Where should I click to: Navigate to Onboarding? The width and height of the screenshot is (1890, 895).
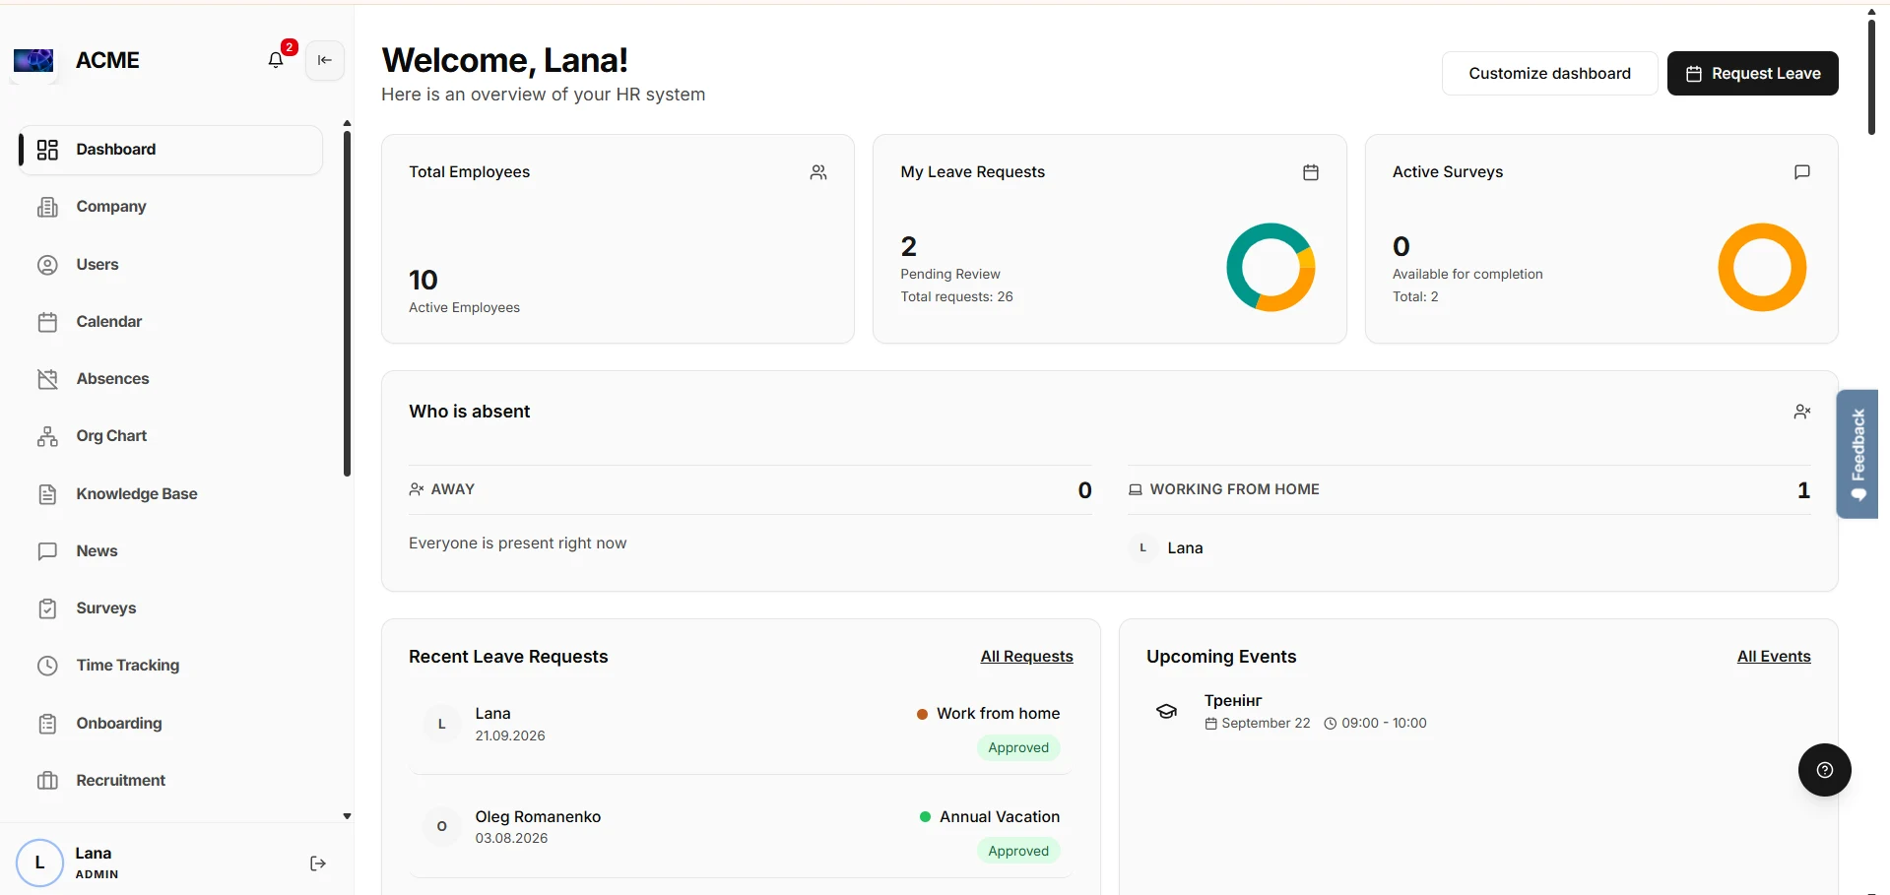click(171, 724)
